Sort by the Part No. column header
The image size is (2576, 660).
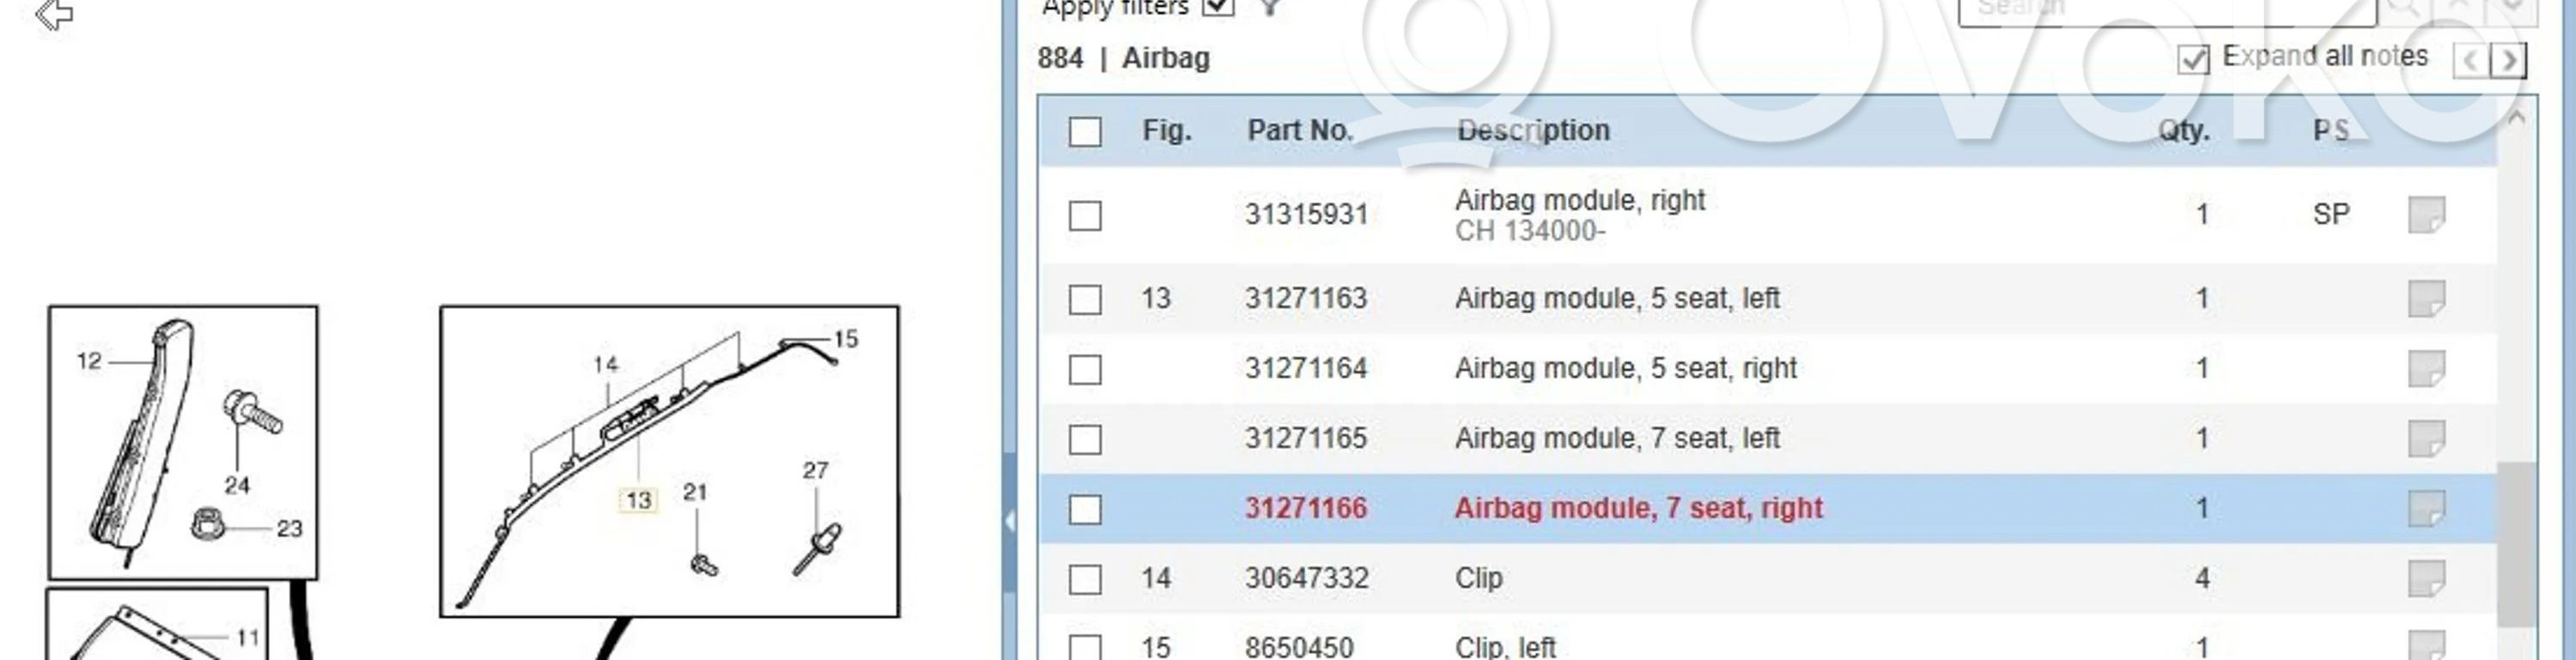[1299, 131]
